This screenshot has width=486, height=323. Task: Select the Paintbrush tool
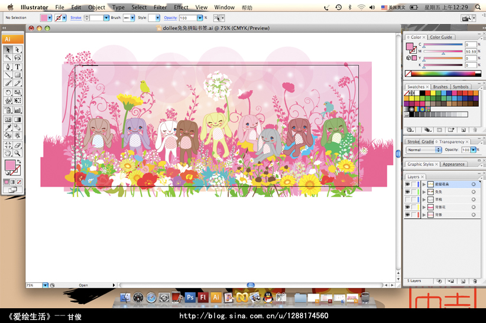tap(8, 83)
